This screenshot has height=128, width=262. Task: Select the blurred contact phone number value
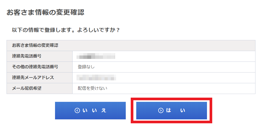coord(96,56)
